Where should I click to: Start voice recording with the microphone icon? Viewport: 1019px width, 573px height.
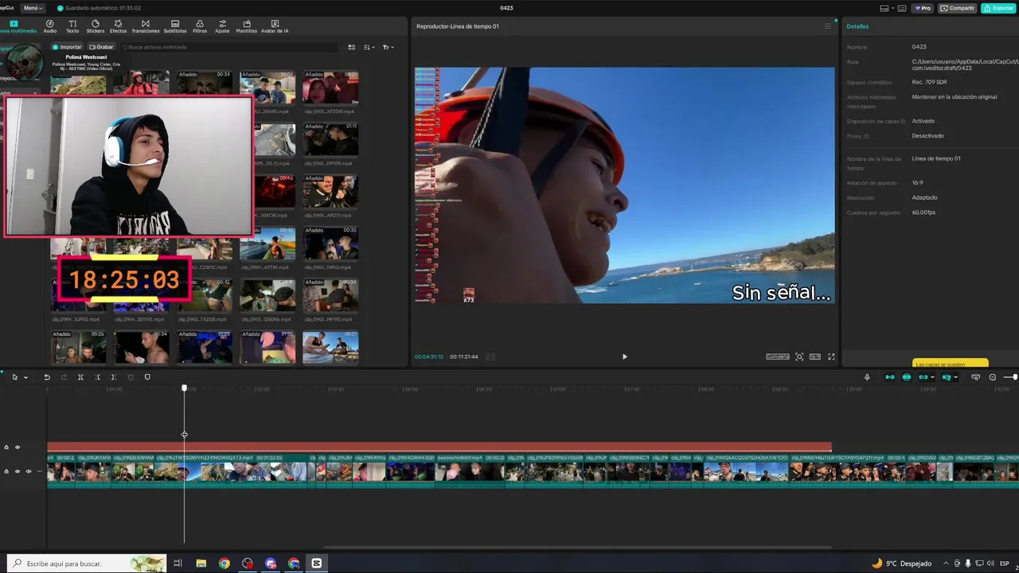point(868,377)
